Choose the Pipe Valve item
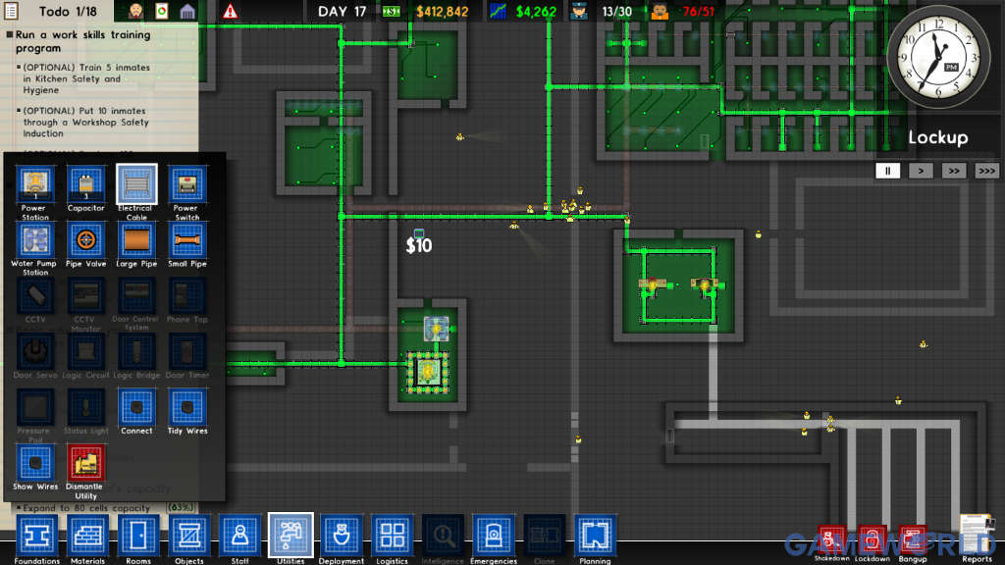The height and width of the screenshot is (565, 1005). (86, 240)
